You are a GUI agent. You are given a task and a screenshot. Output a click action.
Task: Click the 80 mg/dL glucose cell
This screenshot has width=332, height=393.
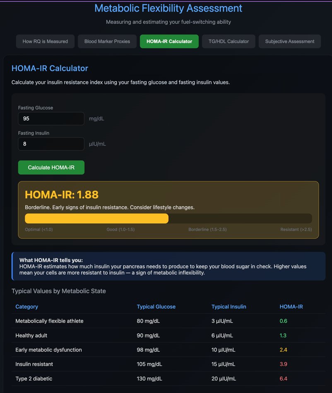(148, 321)
